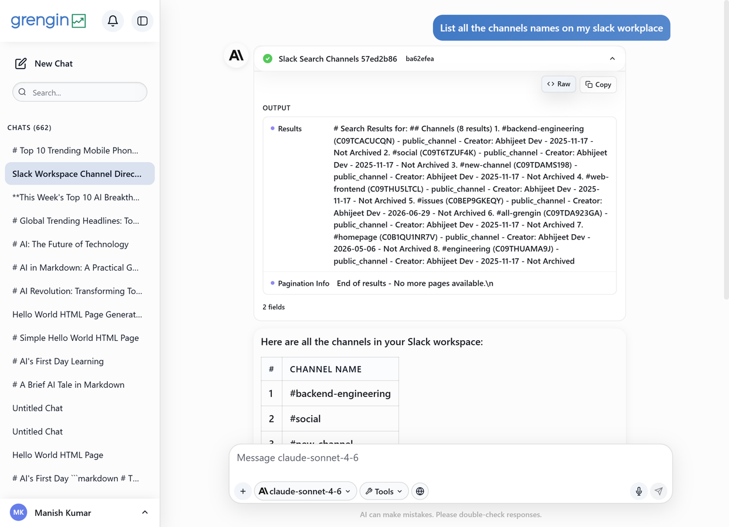Open the notifications bell

113,21
